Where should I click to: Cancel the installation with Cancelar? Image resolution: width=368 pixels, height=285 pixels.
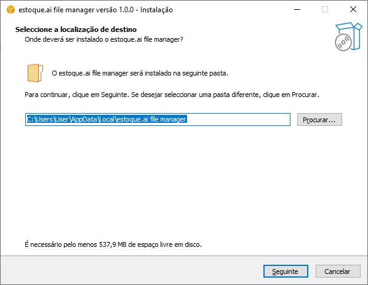(x=338, y=271)
